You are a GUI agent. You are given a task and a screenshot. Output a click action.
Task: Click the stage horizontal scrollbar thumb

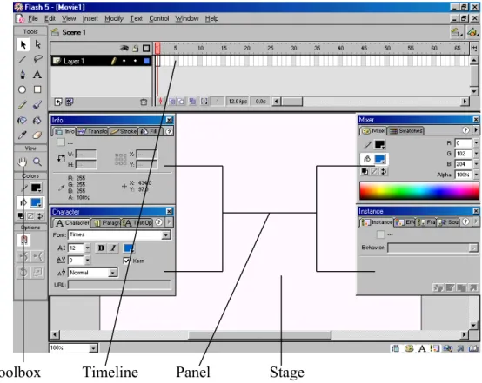[x=259, y=334]
